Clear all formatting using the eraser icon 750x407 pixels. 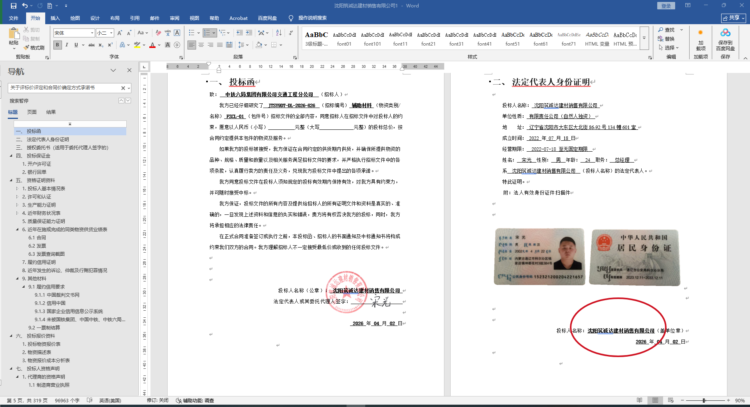click(158, 33)
